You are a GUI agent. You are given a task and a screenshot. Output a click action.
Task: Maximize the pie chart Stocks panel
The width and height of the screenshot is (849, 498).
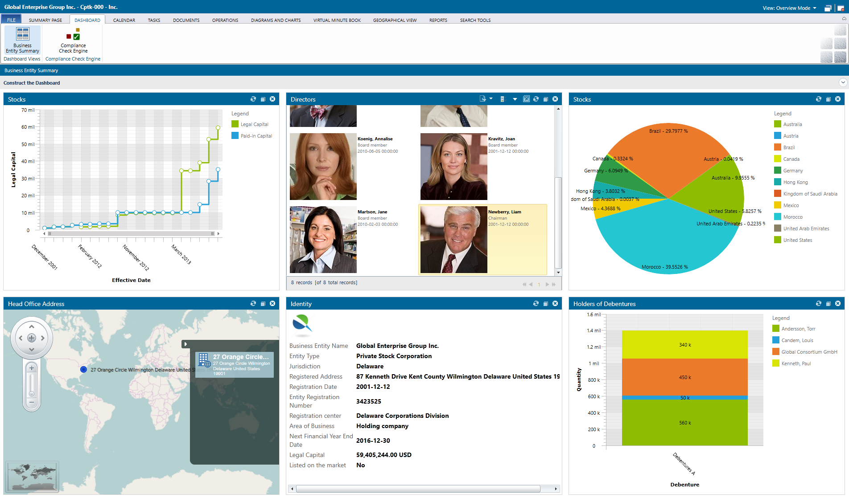(828, 99)
